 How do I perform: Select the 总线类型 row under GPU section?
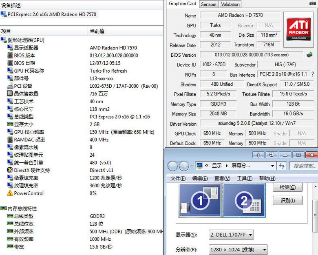(82, 117)
